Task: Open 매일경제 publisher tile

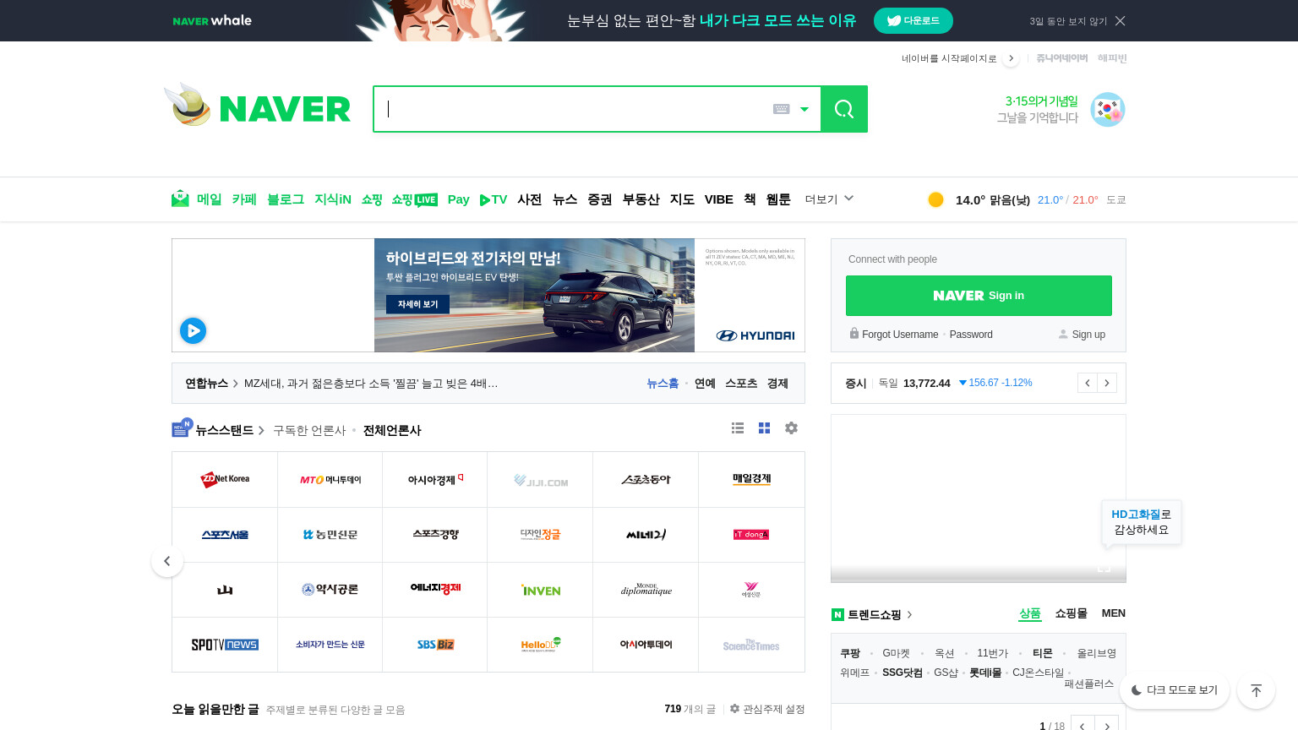Action: (x=751, y=480)
